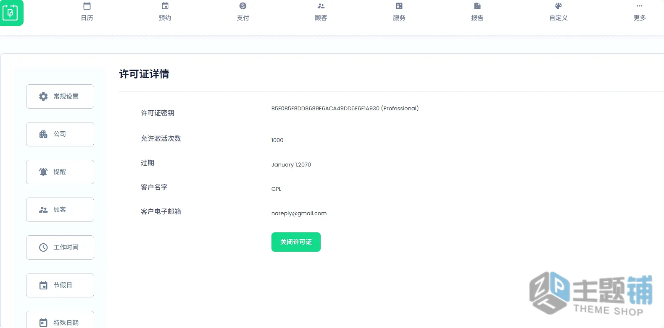This screenshot has width=664, height=328.
Task: Select the 公司 settings label
Action: pyautogui.click(x=60, y=134)
